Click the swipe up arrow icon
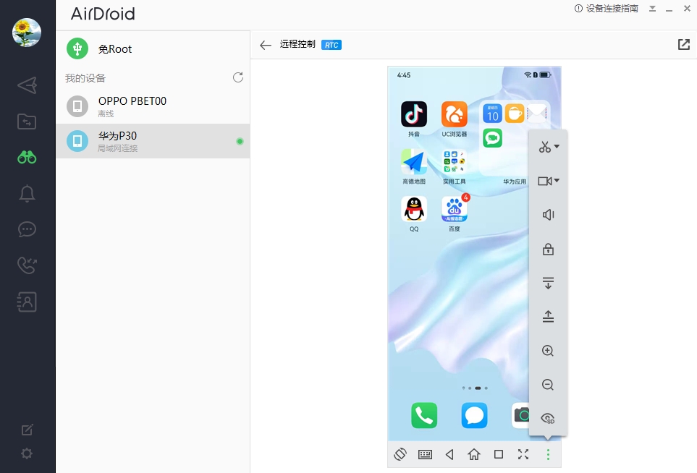This screenshot has height=473, width=697. [548, 316]
